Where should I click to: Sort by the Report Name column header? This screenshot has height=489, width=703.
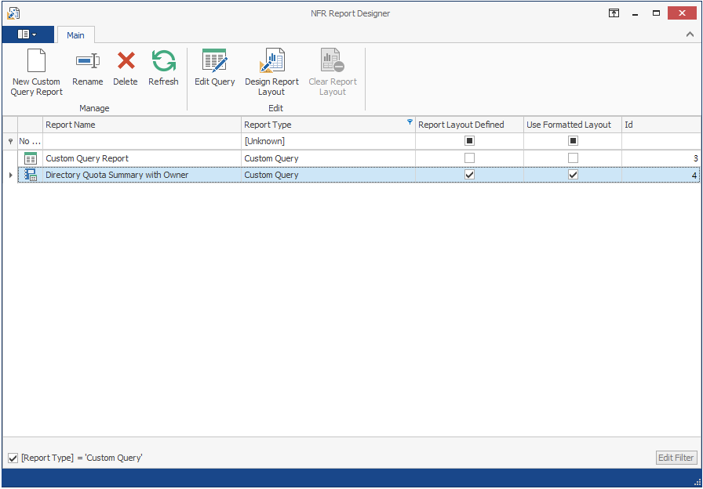(141, 125)
